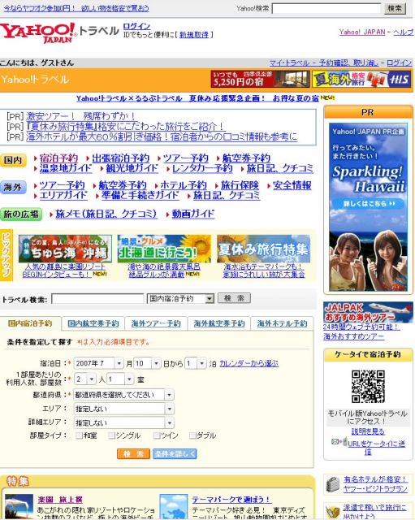Open the 2007年7 year-month dropdown
Image resolution: width=415 pixels, height=520 pixels.
(x=98, y=363)
